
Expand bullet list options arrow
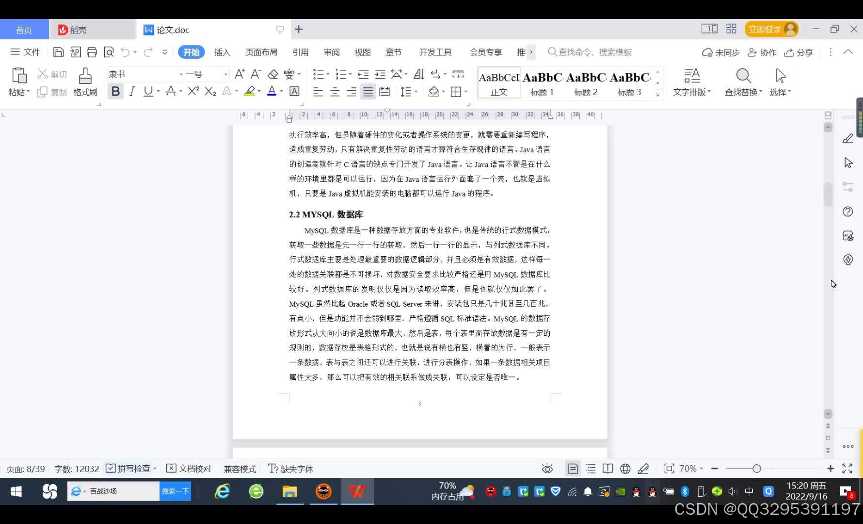328,74
